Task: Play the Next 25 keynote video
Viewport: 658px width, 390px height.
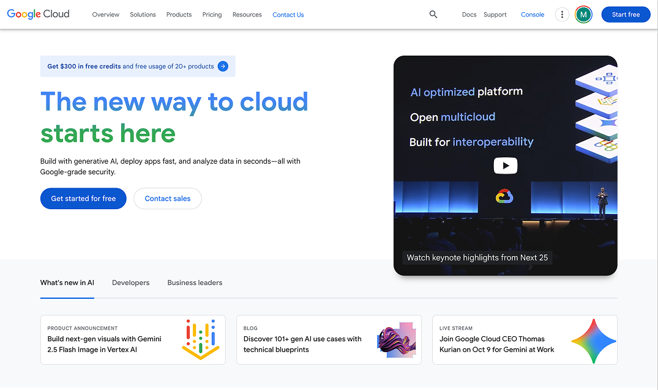Action: (x=505, y=165)
